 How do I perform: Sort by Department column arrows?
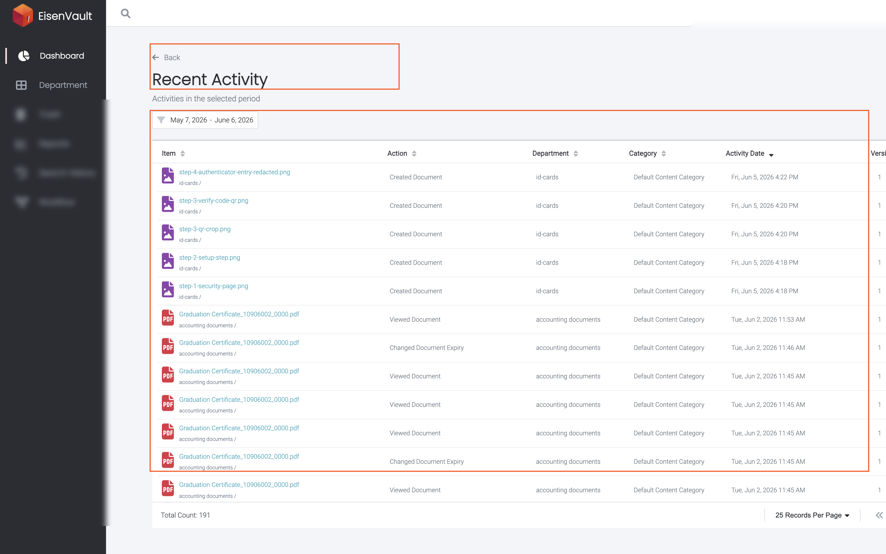tap(576, 154)
